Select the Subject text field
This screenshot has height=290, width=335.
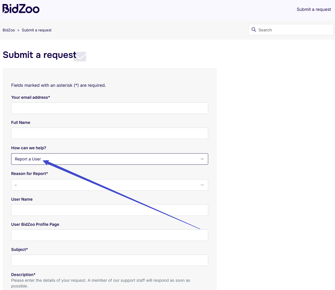[x=109, y=260]
